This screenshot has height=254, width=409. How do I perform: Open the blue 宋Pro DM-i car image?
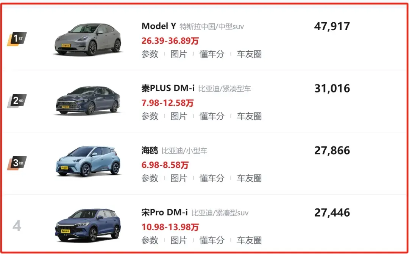point(88,225)
